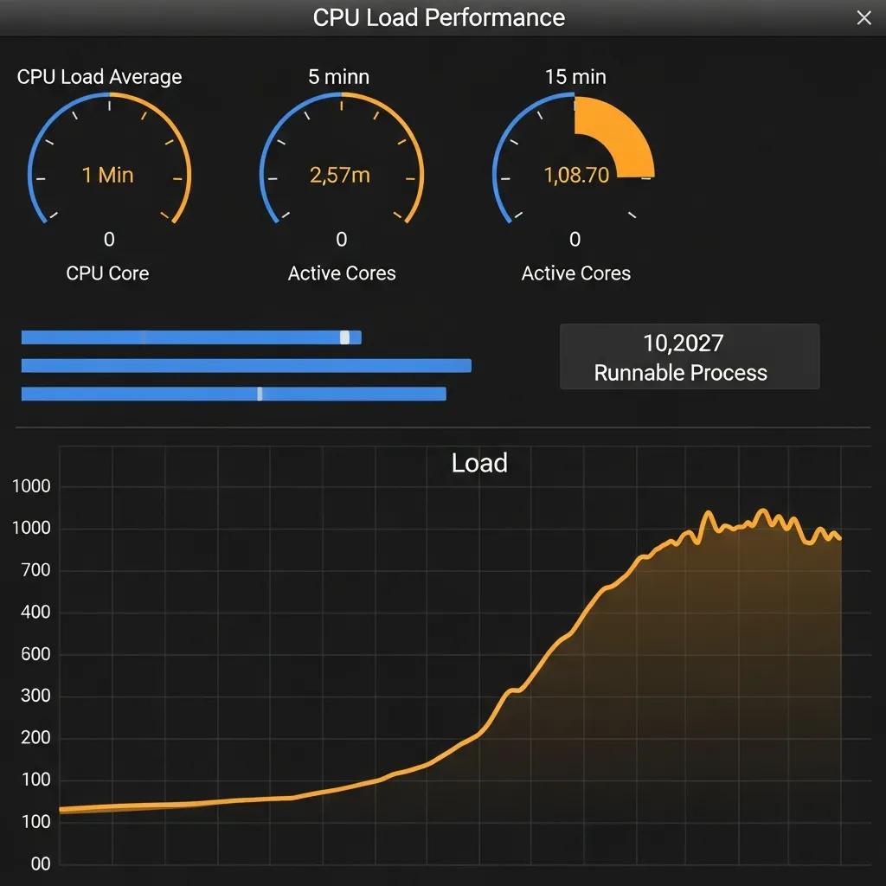Click the zero marker under the 5 min gauge
Screen dimensions: 886x886
(341, 240)
